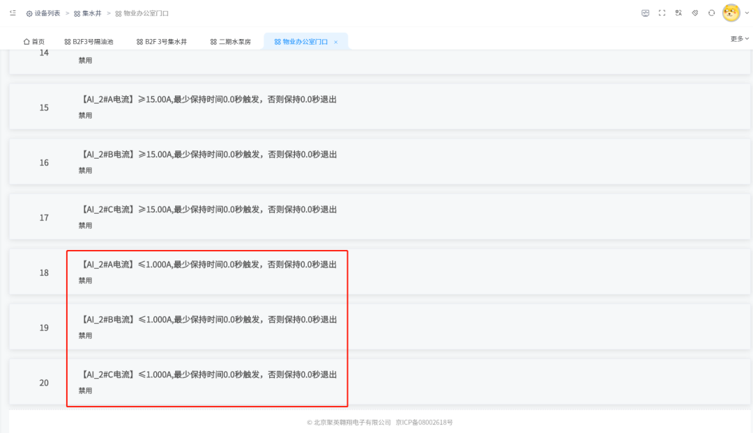
Task: Collapse the sidebar menu icon
Action: (x=13, y=13)
